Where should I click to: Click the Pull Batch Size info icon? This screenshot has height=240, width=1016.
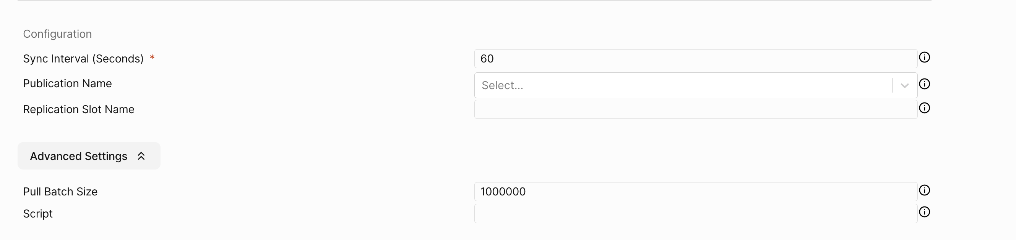(925, 190)
